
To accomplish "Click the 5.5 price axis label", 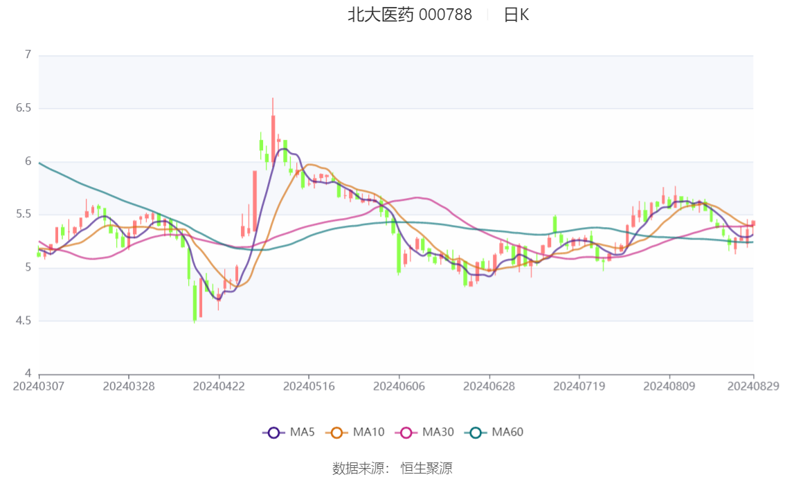I will pyautogui.click(x=24, y=214).
